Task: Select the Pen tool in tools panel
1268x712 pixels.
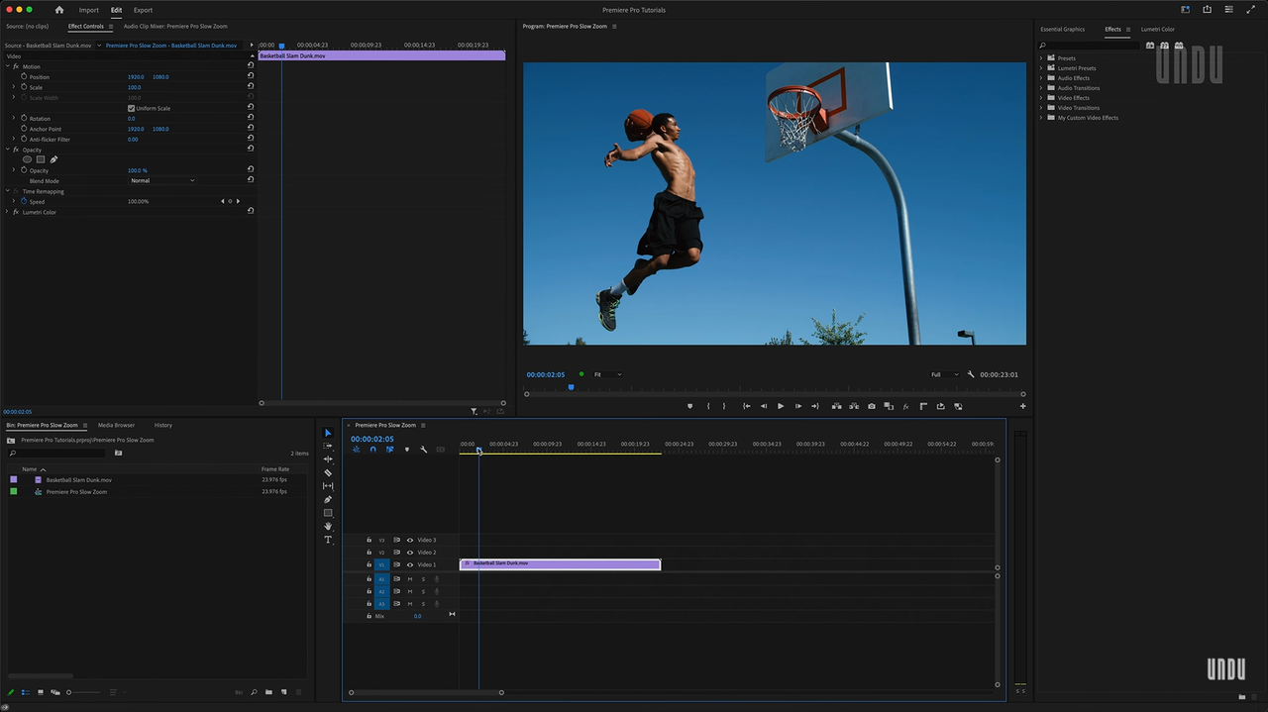Action: coord(328,499)
